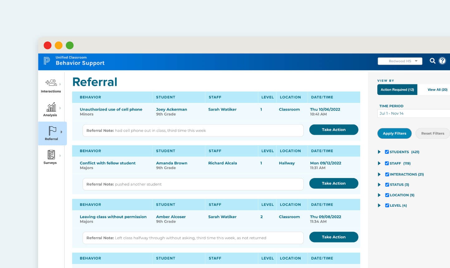Disable the STAFF (119) filter checkbox

pos(387,163)
